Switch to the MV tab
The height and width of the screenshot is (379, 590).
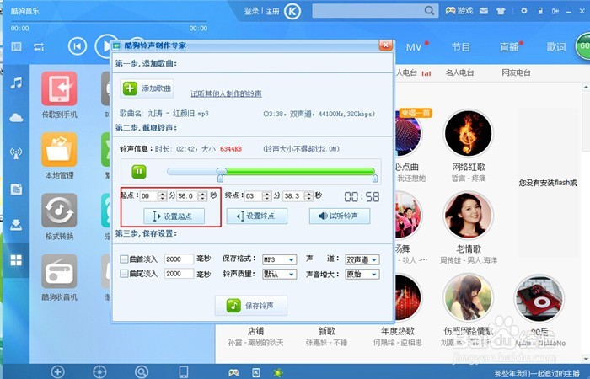(x=414, y=47)
